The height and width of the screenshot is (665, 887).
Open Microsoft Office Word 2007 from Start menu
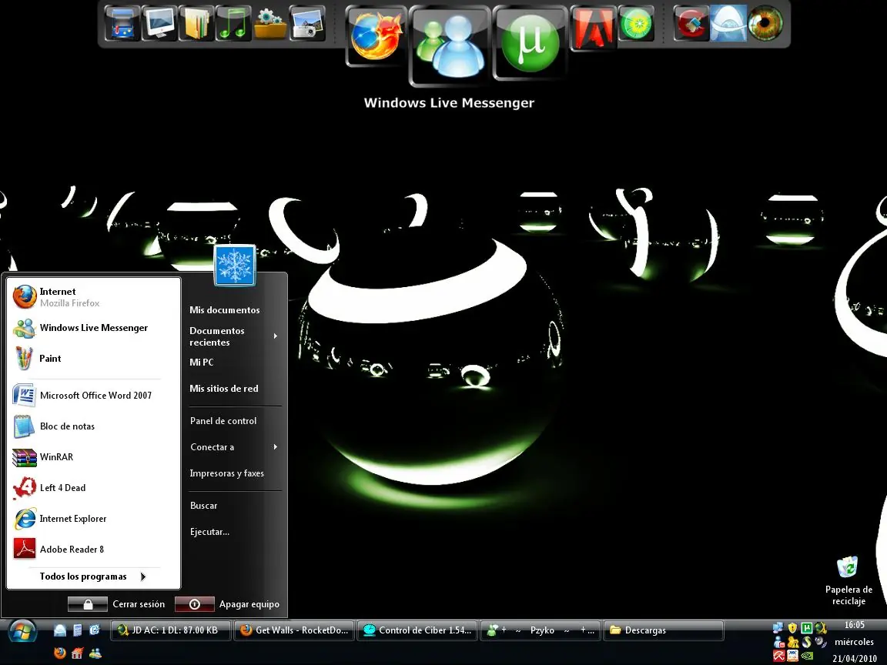pos(95,396)
